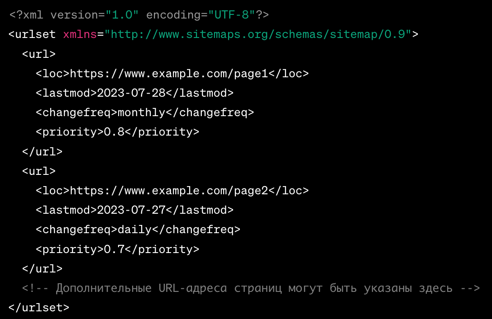Image resolution: width=492 pixels, height=319 pixels.
Task: Click the version "1.0" value
Action: [x=122, y=15]
